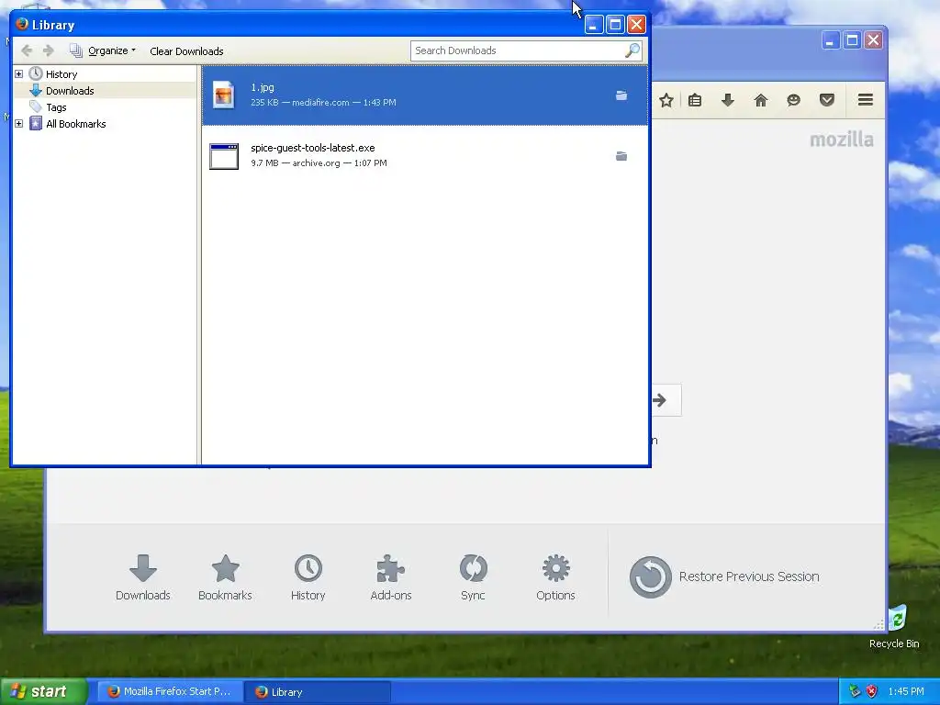Select the spice-guest-tools-latest.exe download entry
The height and width of the screenshot is (705, 940).
424,156
